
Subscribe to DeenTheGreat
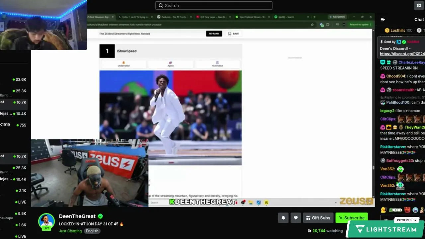(x=352, y=218)
